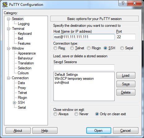Click the Port input field

(x=126, y=37)
